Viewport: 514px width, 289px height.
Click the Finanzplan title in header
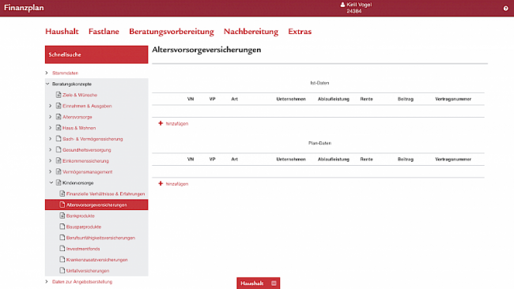point(24,8)
